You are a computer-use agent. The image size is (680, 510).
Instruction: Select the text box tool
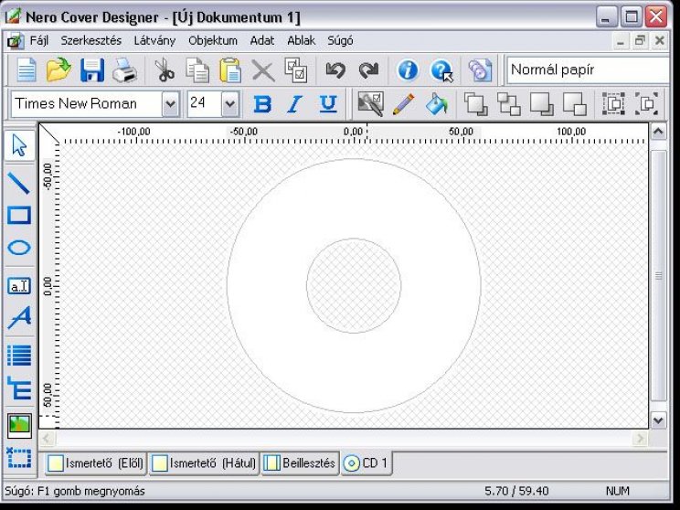click(x=19, y=286)
